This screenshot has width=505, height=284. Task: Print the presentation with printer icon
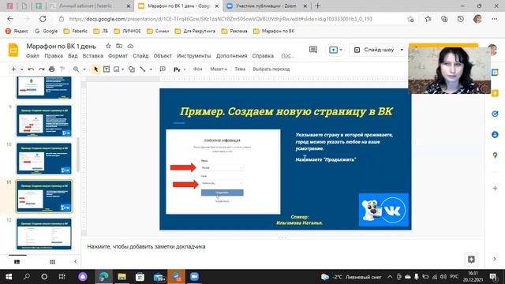(x=51, y=69)
